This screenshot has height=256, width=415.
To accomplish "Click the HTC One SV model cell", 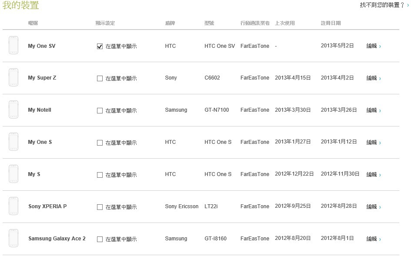I will [220, 46].
